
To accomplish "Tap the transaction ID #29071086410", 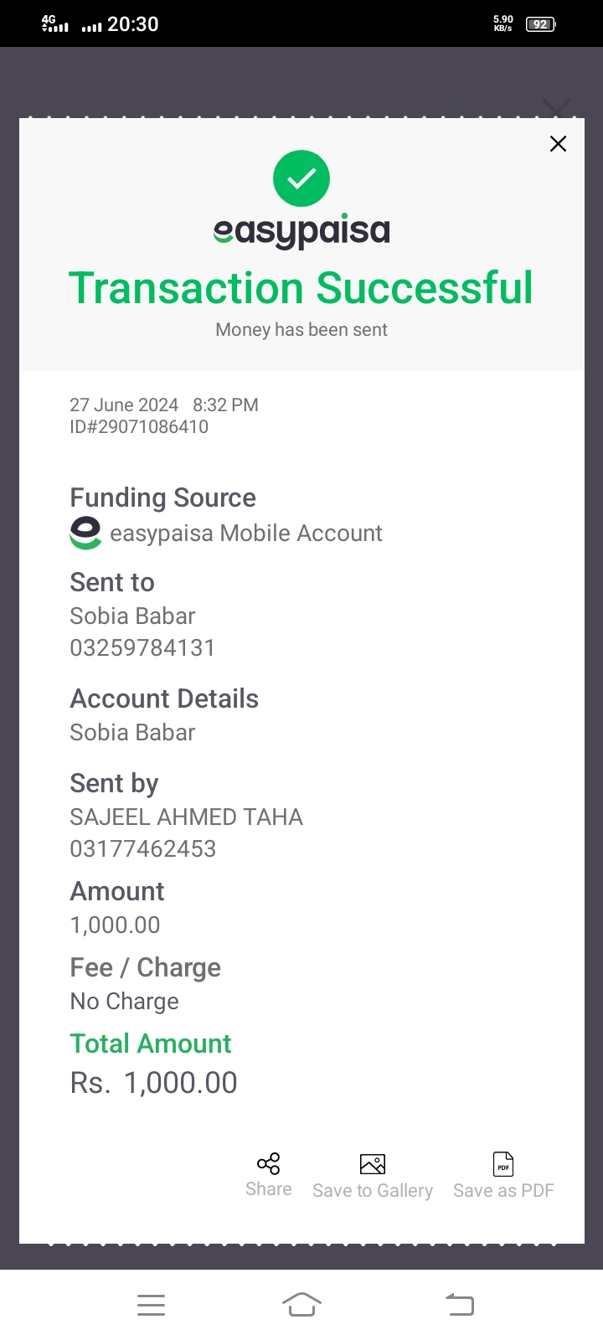I will (139, 426).
